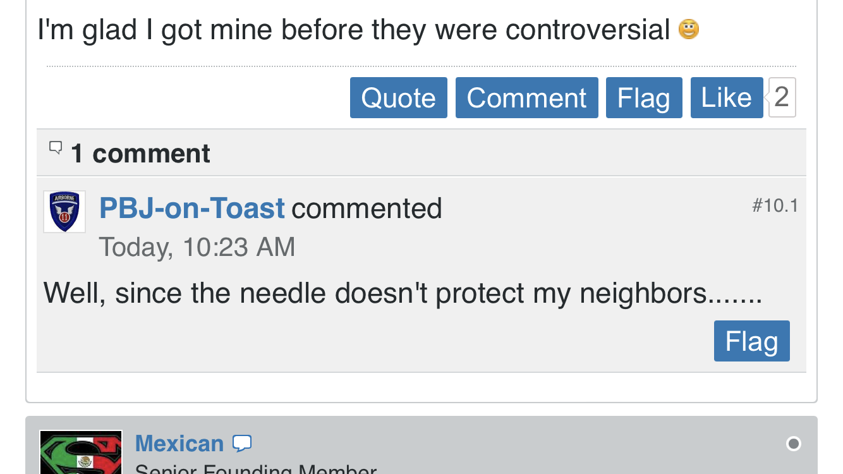Click the Quote button
This screenshot has width=843, height=474.
coord(398,98)
